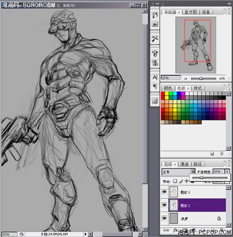Open the Actions panel play icon
The height and width of the screenshot is (237, 233).
[x=155, y=24]
